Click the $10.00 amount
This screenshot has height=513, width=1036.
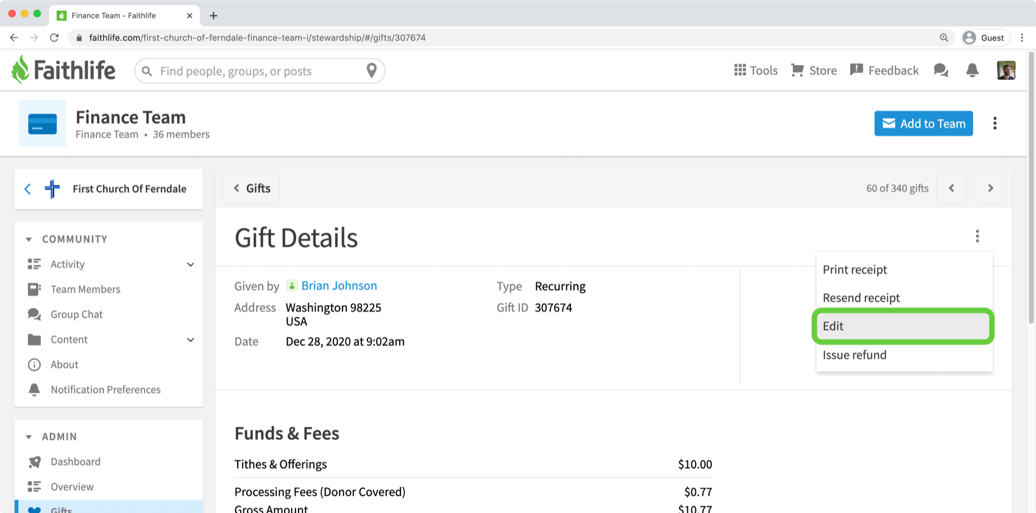click(x=695, y=464)
